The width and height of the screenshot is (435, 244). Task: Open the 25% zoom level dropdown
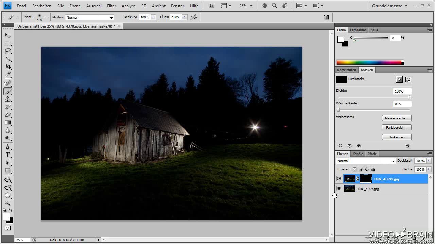pos(246,6)
